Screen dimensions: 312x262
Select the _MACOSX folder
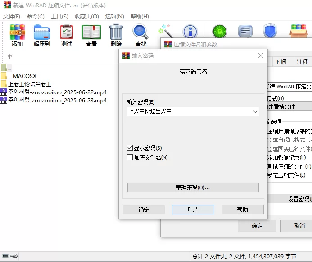tap(19, 76)
